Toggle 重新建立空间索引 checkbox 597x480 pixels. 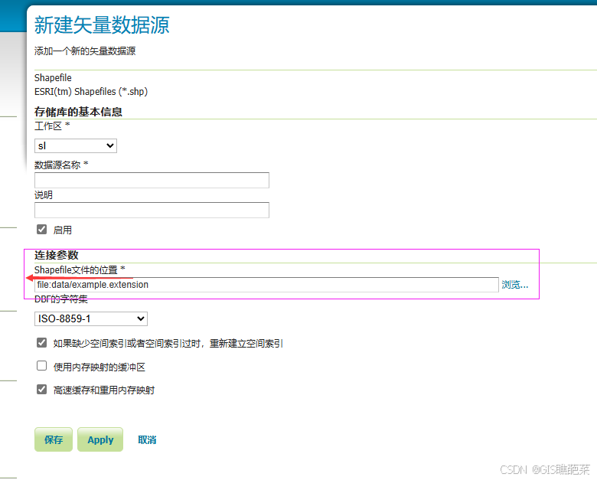pyautogui.click(x=42, y=343)
